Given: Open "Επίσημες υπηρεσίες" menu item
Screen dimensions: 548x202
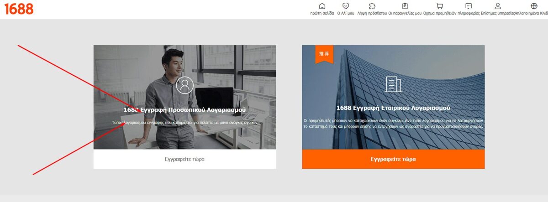Looking at the screenshot, I should point(498,14).
